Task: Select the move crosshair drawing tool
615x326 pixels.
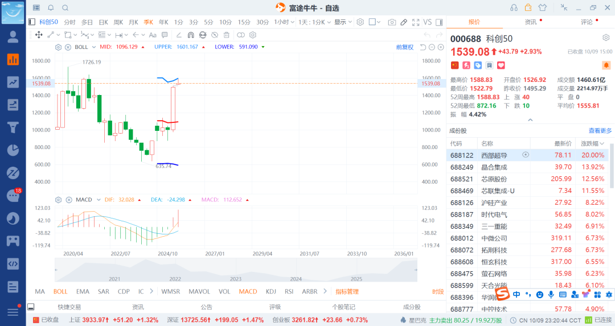Action: click(39, 35)
